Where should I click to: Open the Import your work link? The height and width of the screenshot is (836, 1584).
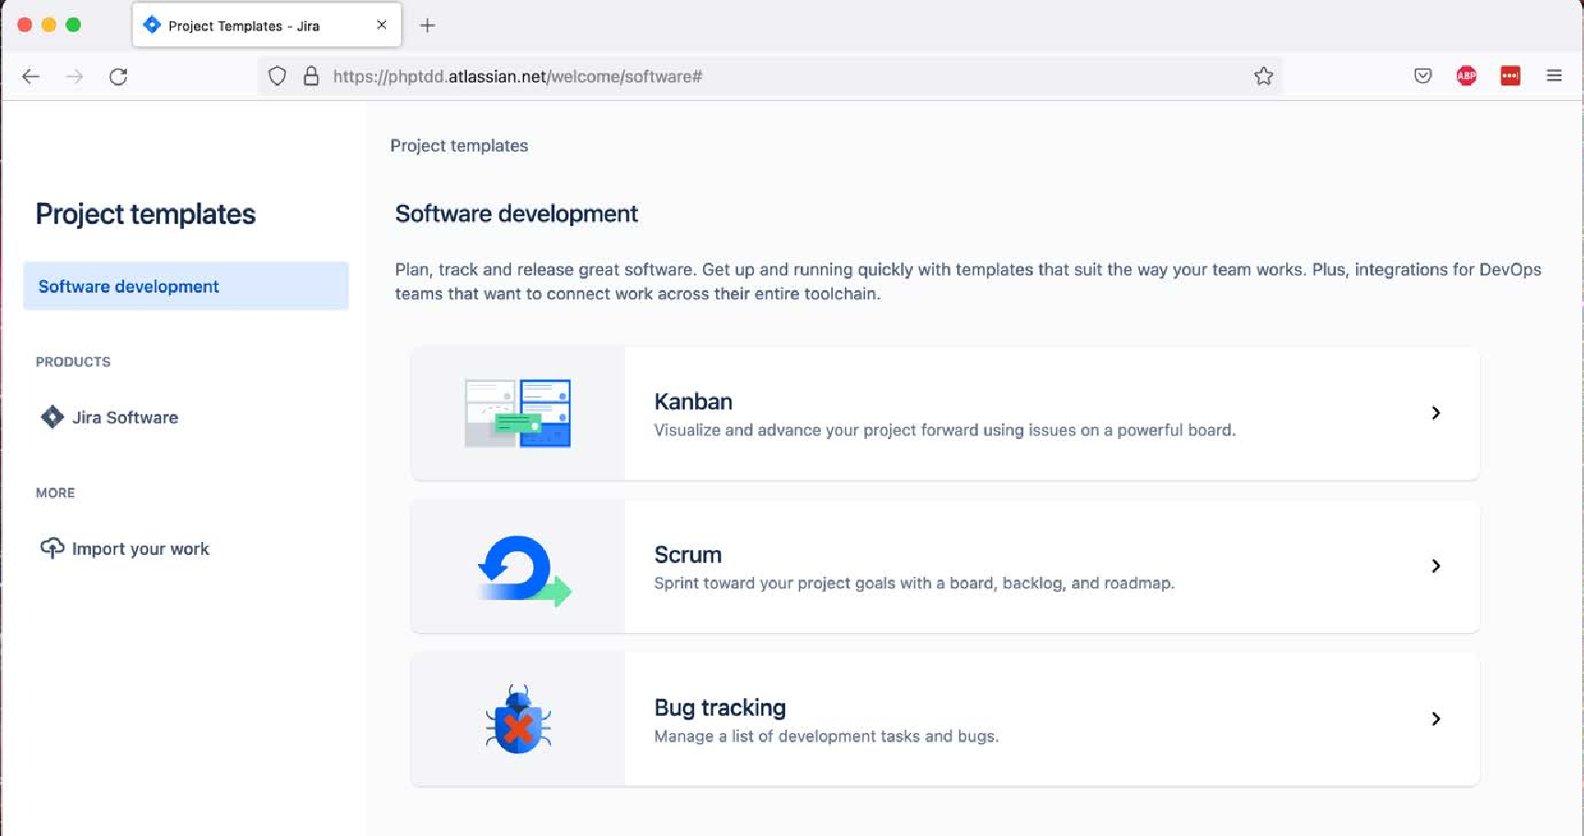(x=141, y=548)
